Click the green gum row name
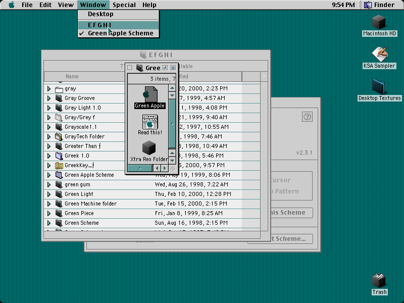The image size is (404, 303). [77, 184]
